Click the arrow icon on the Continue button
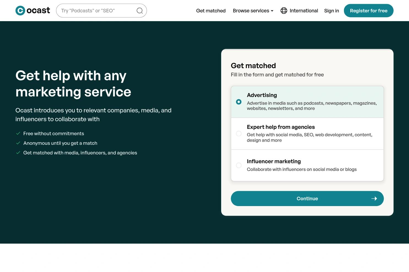This screenshot has width=409, height=272. (374, 199)
